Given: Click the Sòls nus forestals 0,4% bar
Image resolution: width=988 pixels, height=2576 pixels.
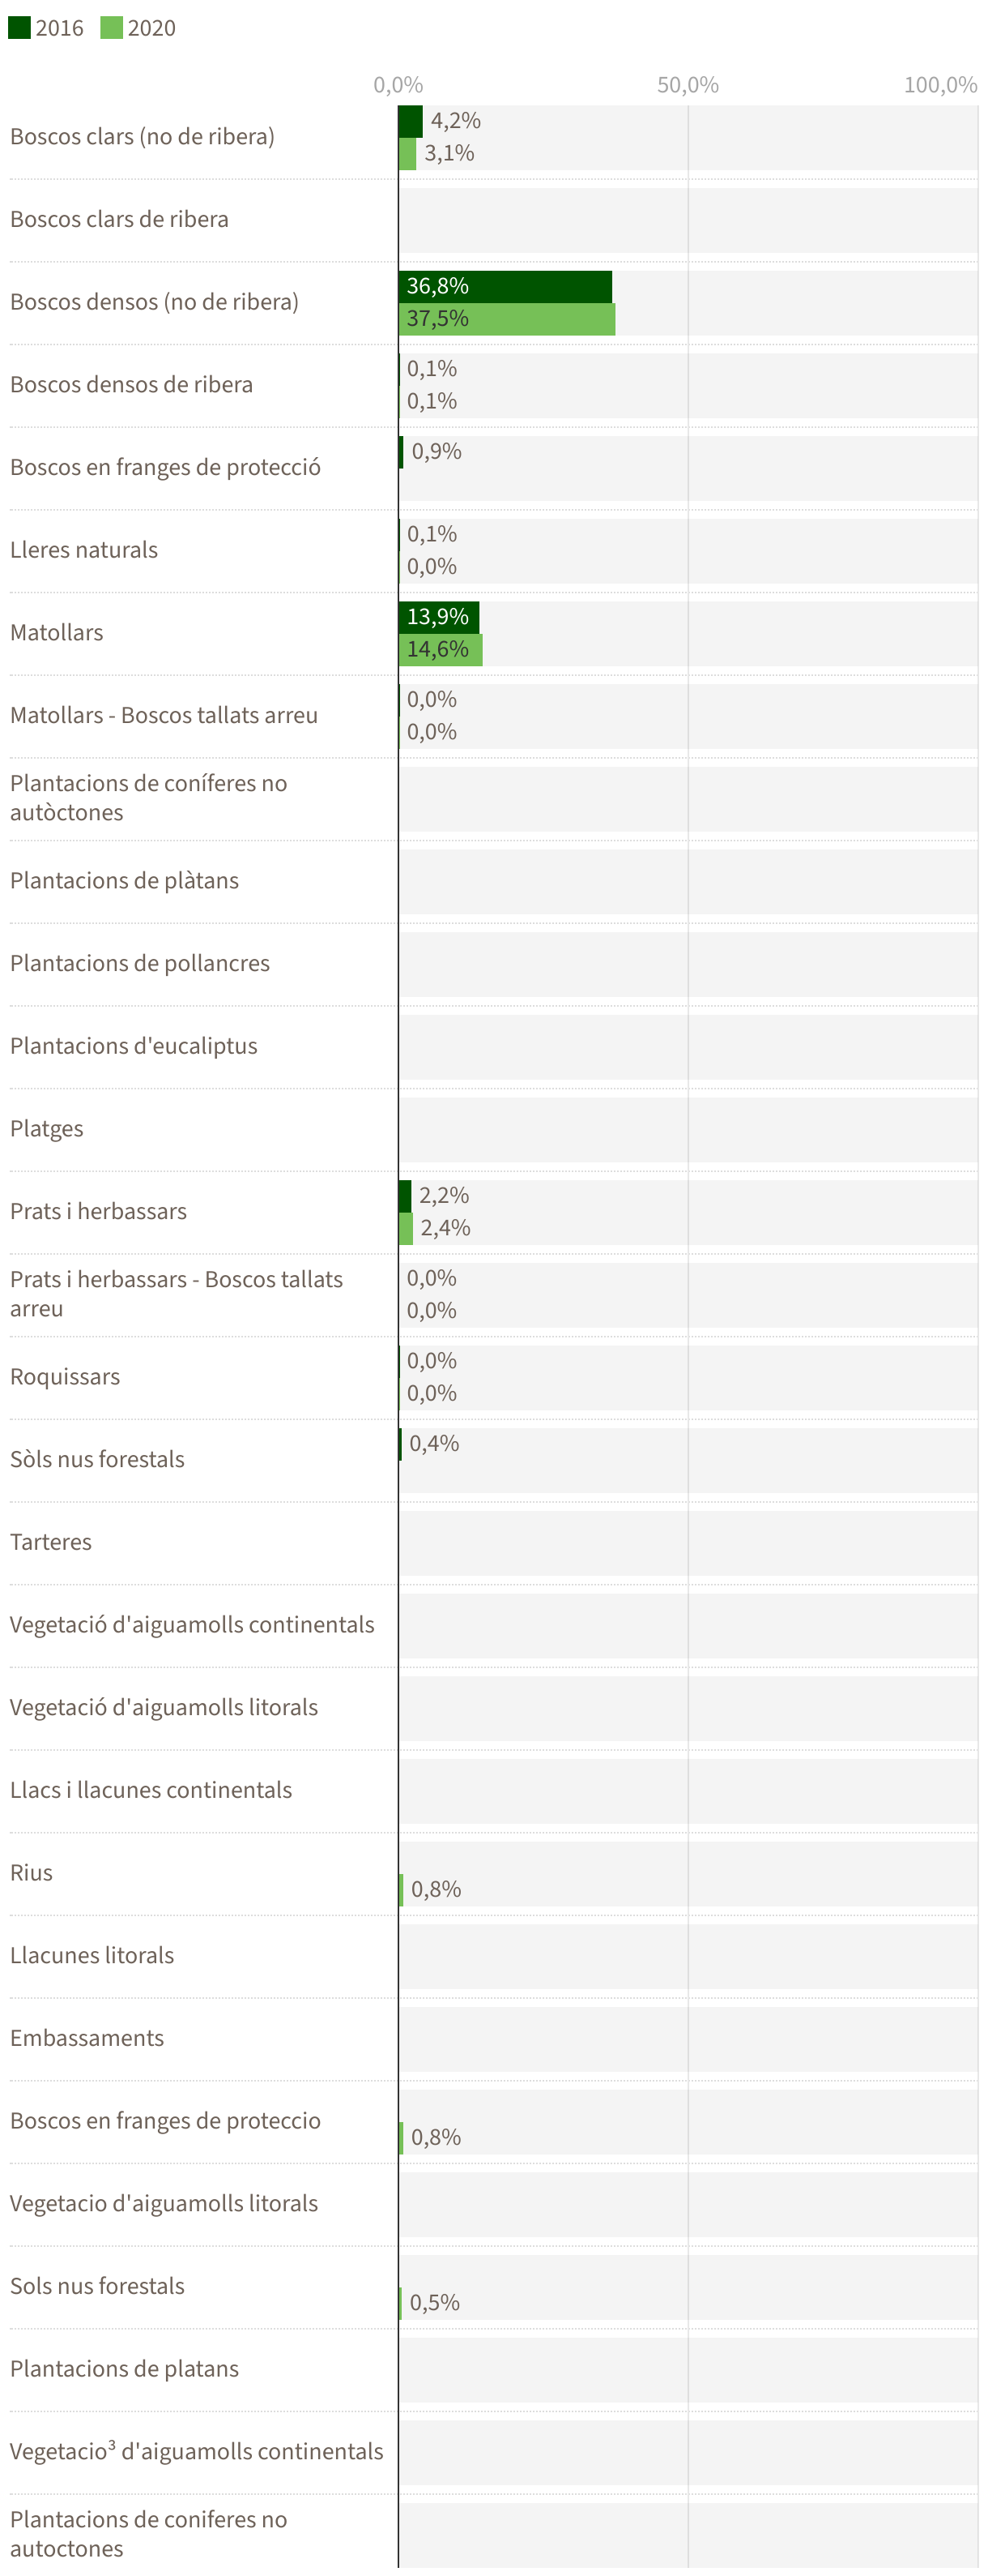Looking at the screenshot, I should pos(399,1444).
